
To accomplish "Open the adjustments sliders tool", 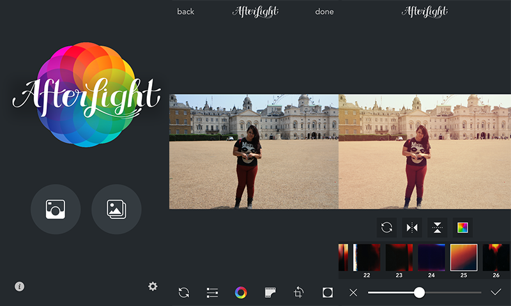I will 213,293.
